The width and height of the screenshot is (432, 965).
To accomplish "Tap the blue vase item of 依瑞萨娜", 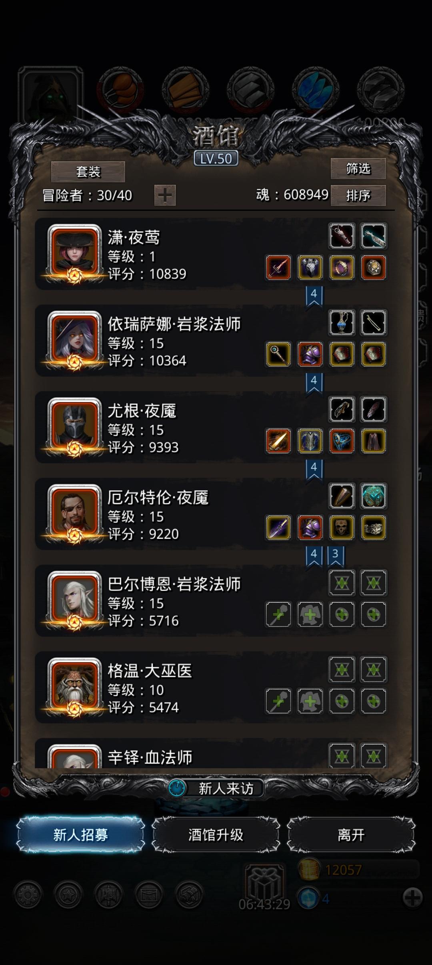I will (x=342, y=323).
